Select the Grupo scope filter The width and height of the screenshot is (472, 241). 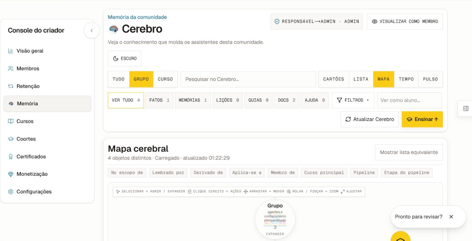(141, 79)
